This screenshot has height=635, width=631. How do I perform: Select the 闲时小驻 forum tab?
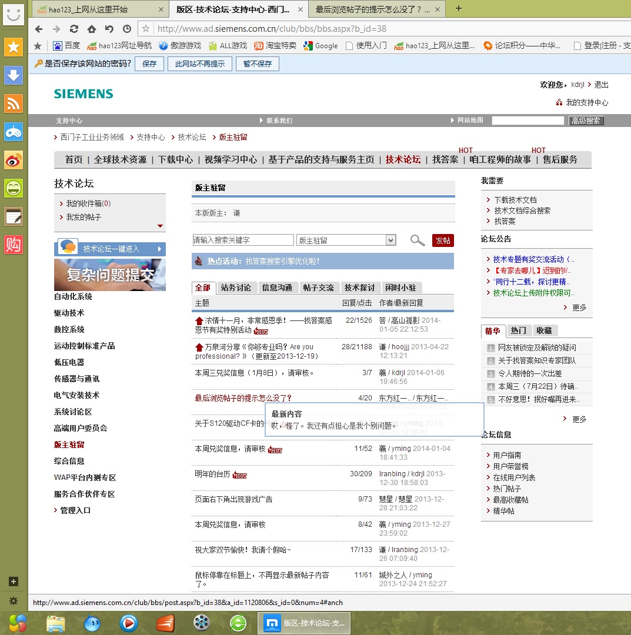(x=401, y=288)
